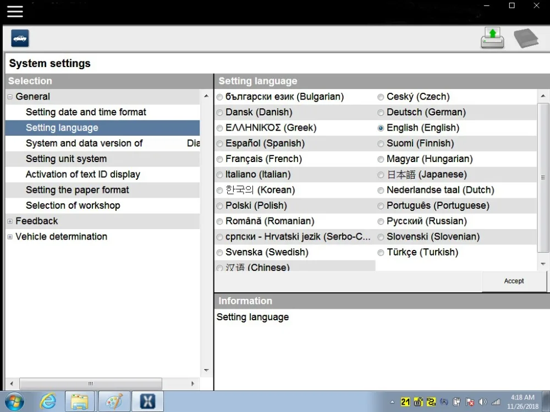
Task: Select the Русский (Russian) radio button
Action: [x=381, y=221]
